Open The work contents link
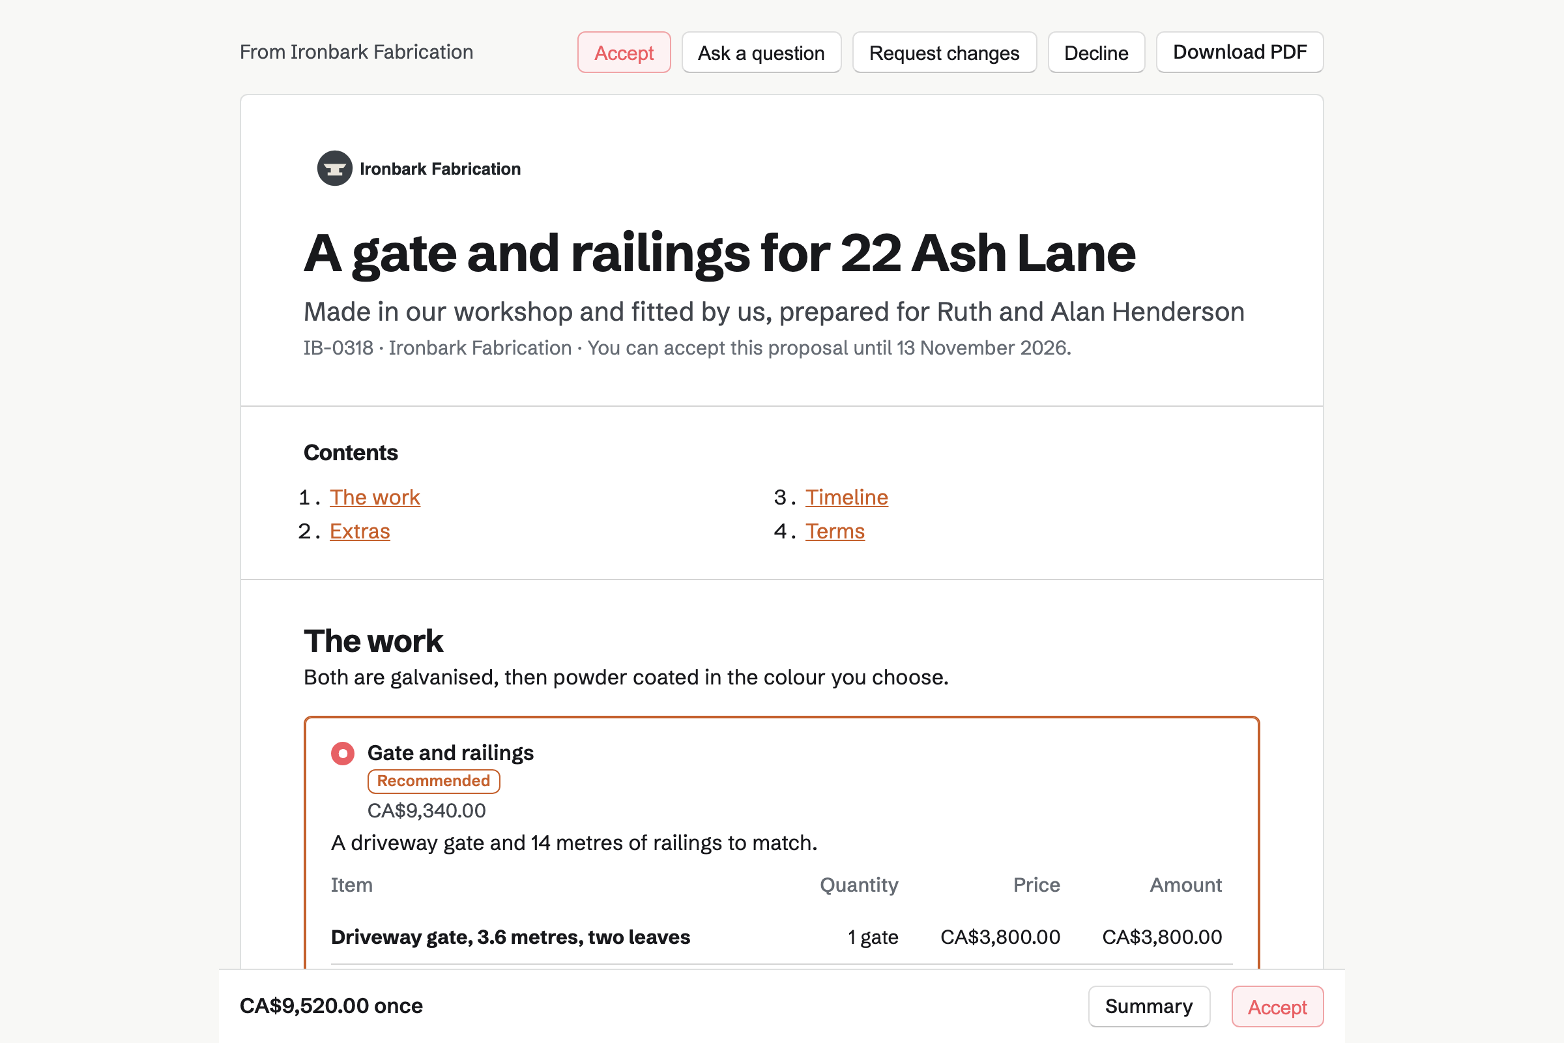This screenshot has width=1564, height=1043. (x=375, y=497)
